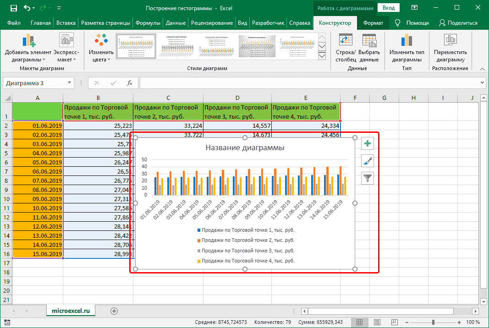Click Add Chart Element icon
The height and width of the screenshot is (328, 489).
(29, 41)
